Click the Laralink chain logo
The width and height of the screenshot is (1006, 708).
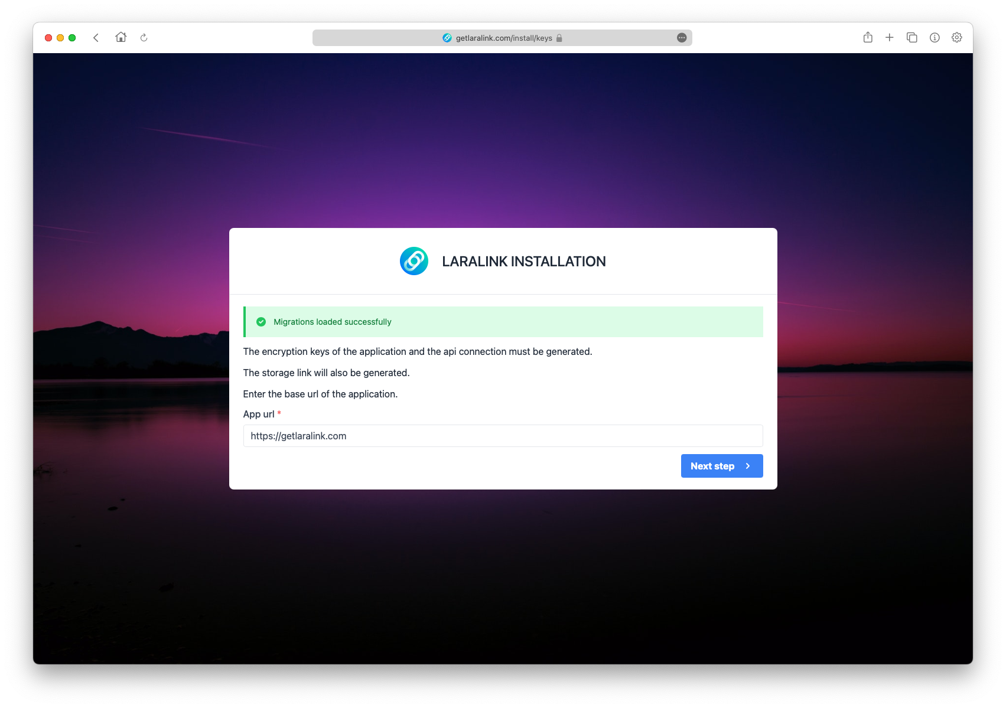coord(414,261)
